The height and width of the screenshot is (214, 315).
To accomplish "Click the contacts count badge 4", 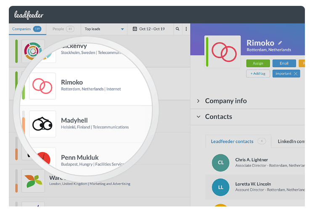I will pyautogui.click(x=262, y=141).
